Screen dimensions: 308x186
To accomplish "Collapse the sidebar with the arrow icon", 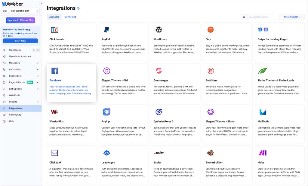I will [x=41, y=3].
